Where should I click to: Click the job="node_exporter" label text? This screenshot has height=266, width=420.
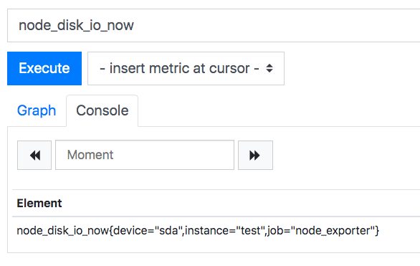321,231
